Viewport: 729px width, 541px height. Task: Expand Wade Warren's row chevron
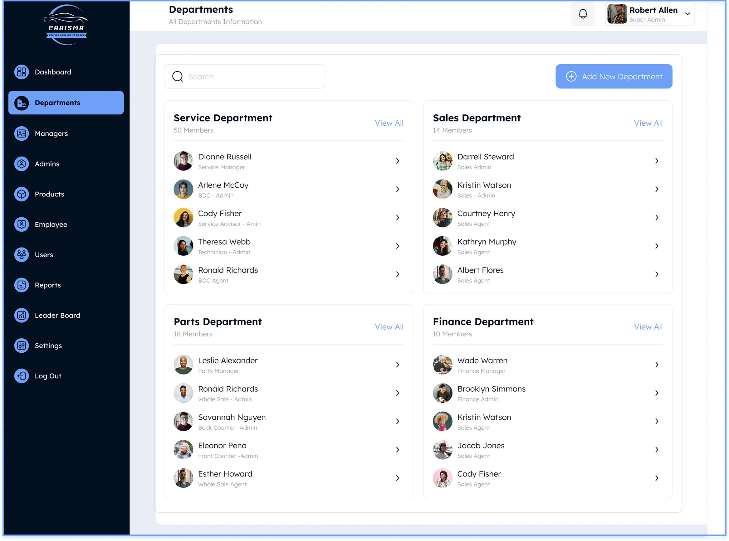[656, 365]
